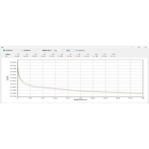Click the 70.703 label on the Y axis
This screenshot has width=149, height=149.
tap(13, 96)
